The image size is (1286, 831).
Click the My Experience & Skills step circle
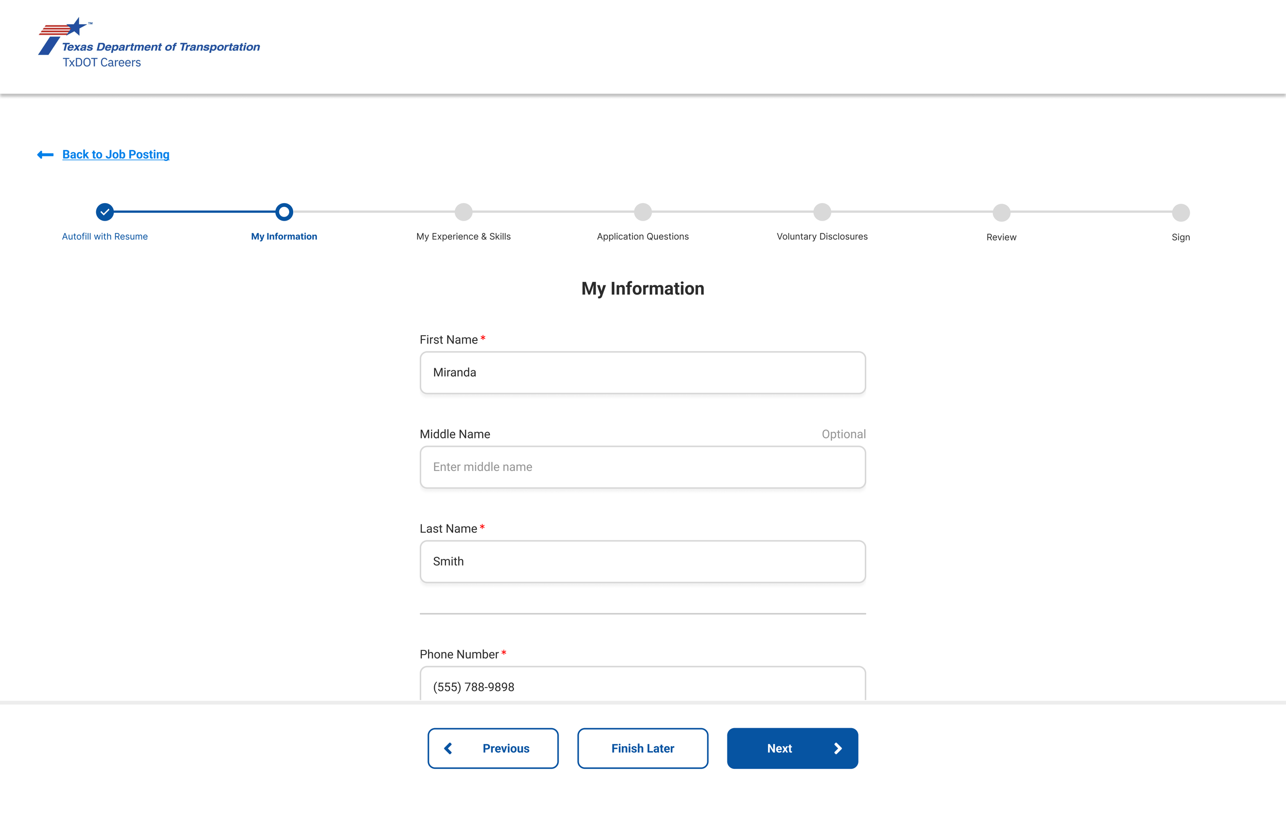pyautogui.click(x=463, y=212)
